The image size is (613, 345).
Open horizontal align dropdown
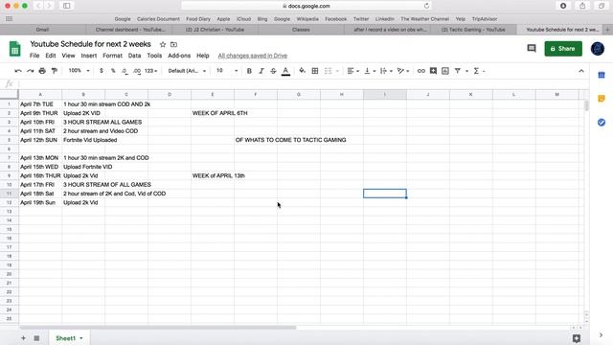click(x=352, y=71)
